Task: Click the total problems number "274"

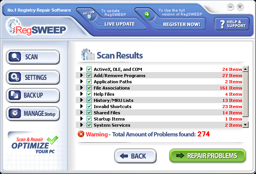Action: coord(204,134)
